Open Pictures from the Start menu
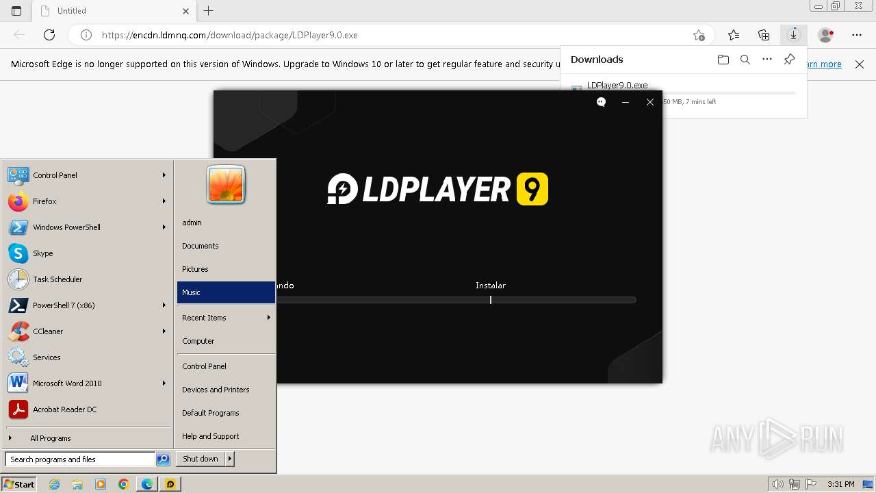The width and height of the screenshot is (876, 493). [x=226, y=269]
